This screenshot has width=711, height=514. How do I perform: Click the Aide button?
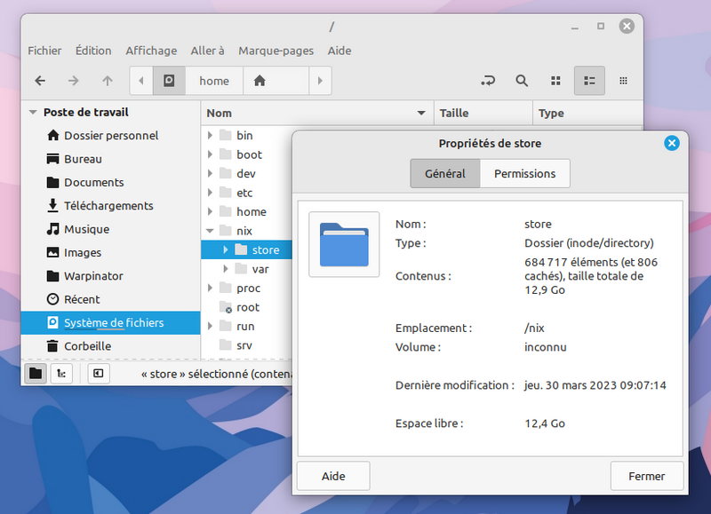pyautogui.click(x=333, y=477)
